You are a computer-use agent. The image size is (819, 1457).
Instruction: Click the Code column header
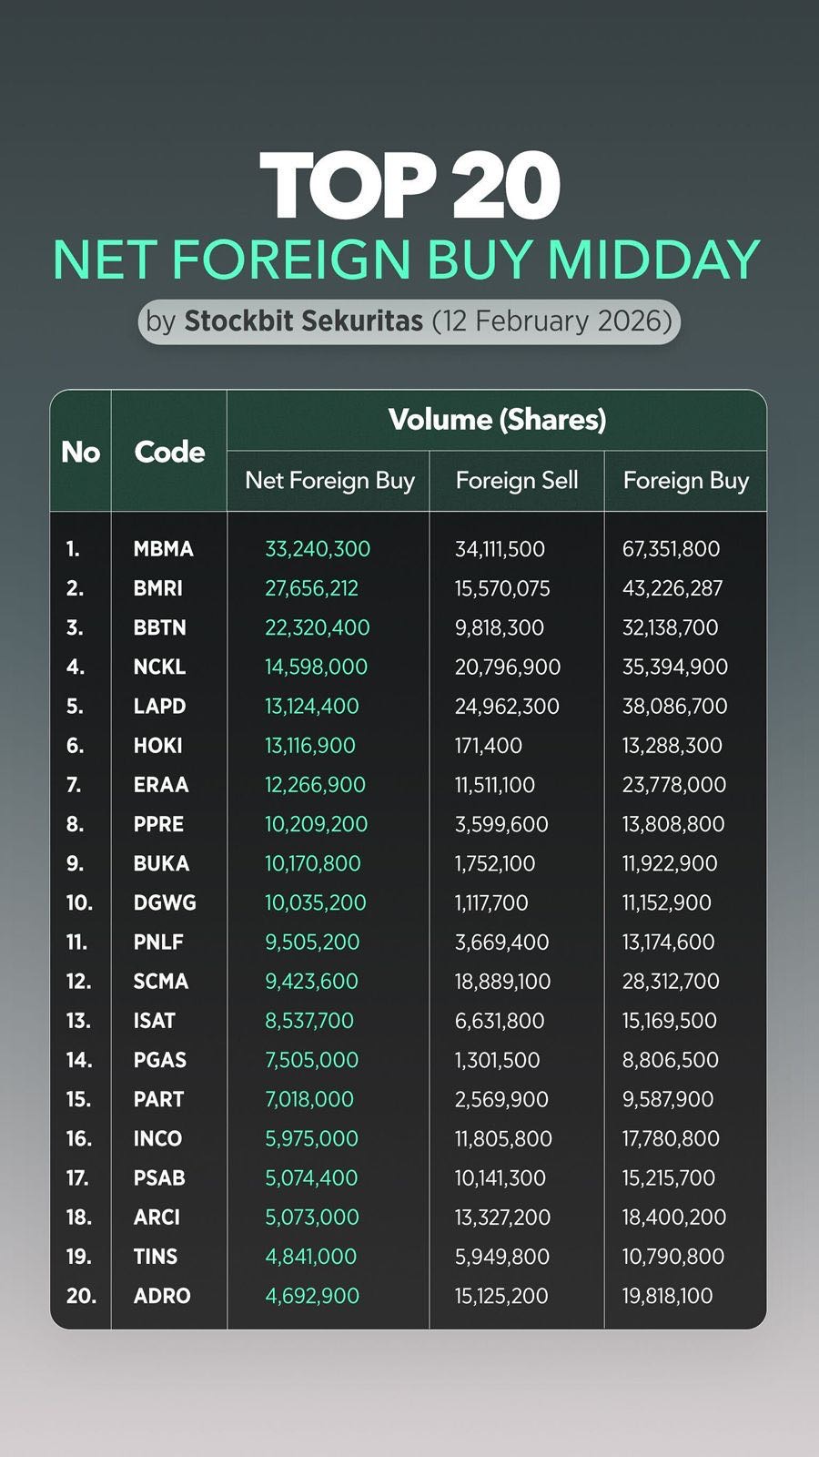coord(169,452)
